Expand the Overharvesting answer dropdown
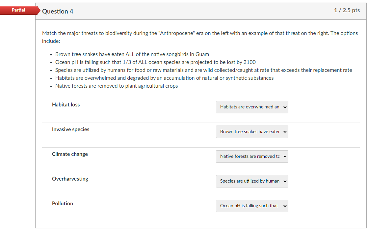Screen dimensions: 368x230 (252, 181)
